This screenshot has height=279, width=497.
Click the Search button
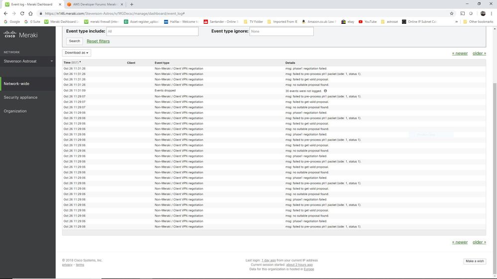(x=75, y=41)
